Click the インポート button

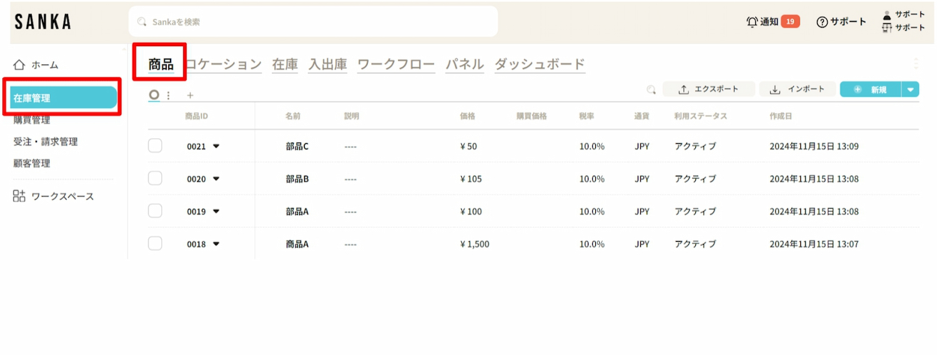tap(797, 89)
